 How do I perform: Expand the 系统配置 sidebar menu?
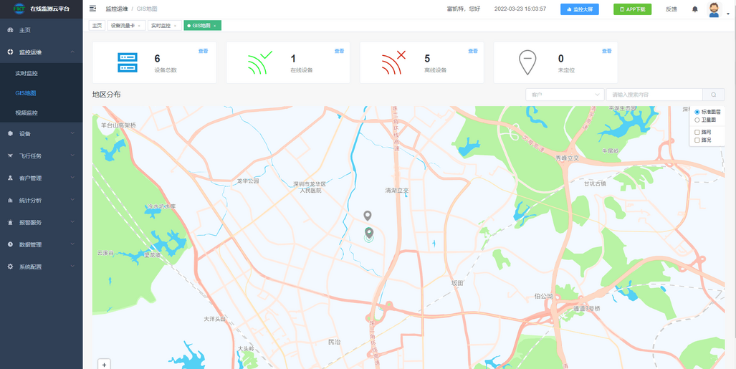point(41,267)
